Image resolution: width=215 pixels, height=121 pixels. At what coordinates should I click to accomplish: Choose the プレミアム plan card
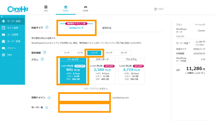(131, 71)
